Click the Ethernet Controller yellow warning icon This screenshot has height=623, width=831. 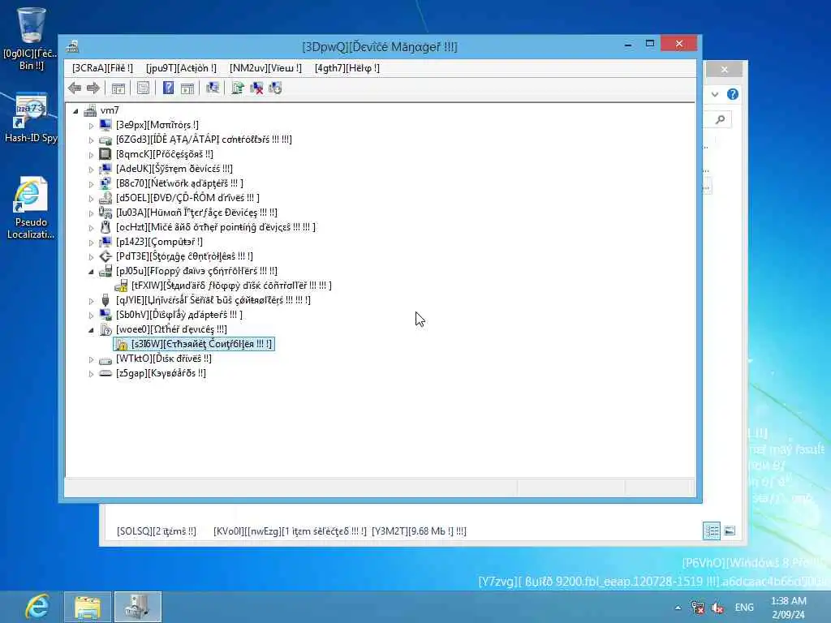click(122, 344)
